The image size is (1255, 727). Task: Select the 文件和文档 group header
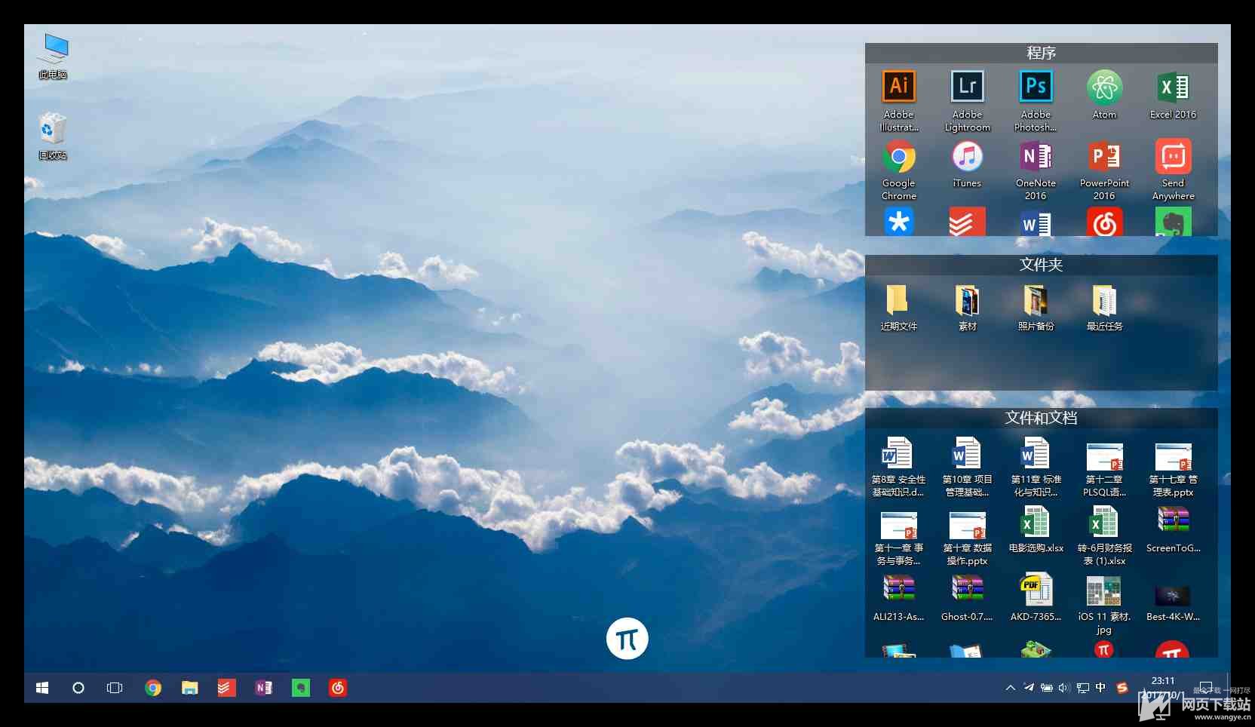(1041, 418)
